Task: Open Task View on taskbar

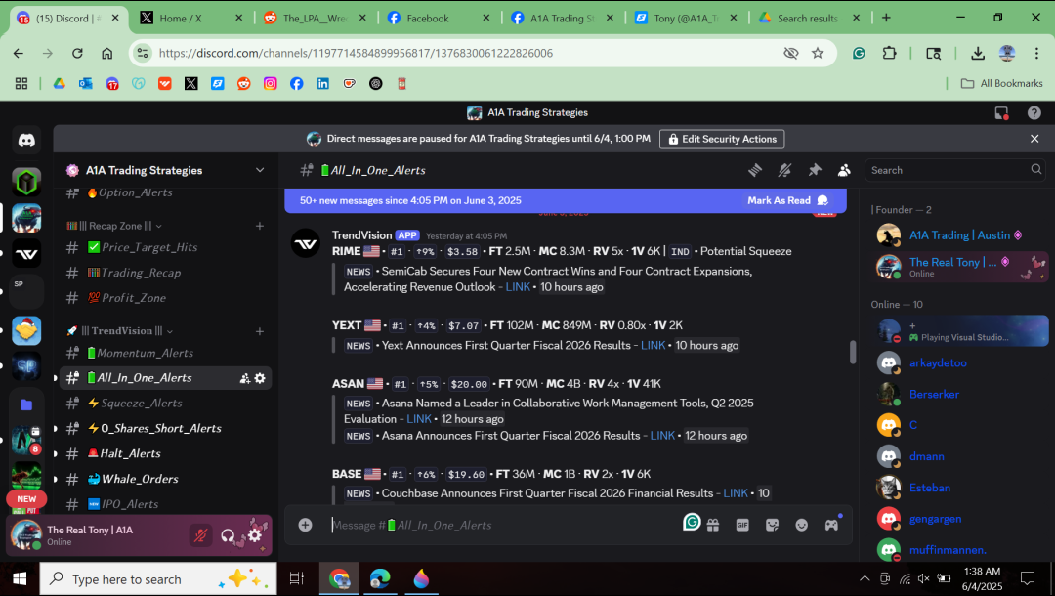Action: tap(297, 579)
